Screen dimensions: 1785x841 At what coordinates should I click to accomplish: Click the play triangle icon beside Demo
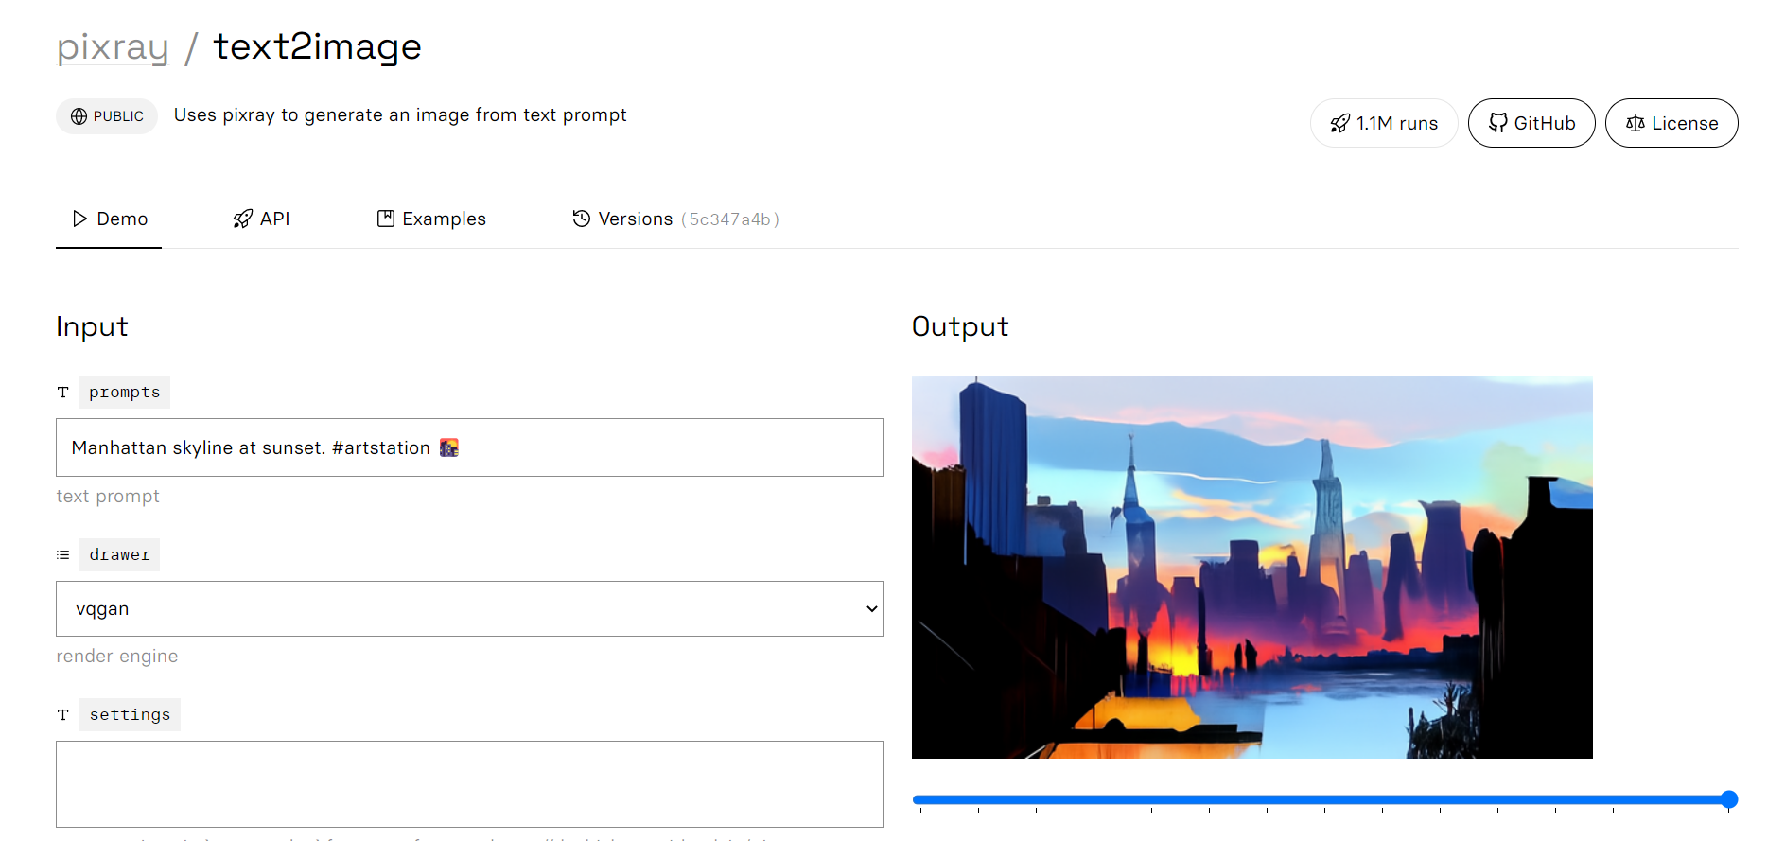click(80, 219)
